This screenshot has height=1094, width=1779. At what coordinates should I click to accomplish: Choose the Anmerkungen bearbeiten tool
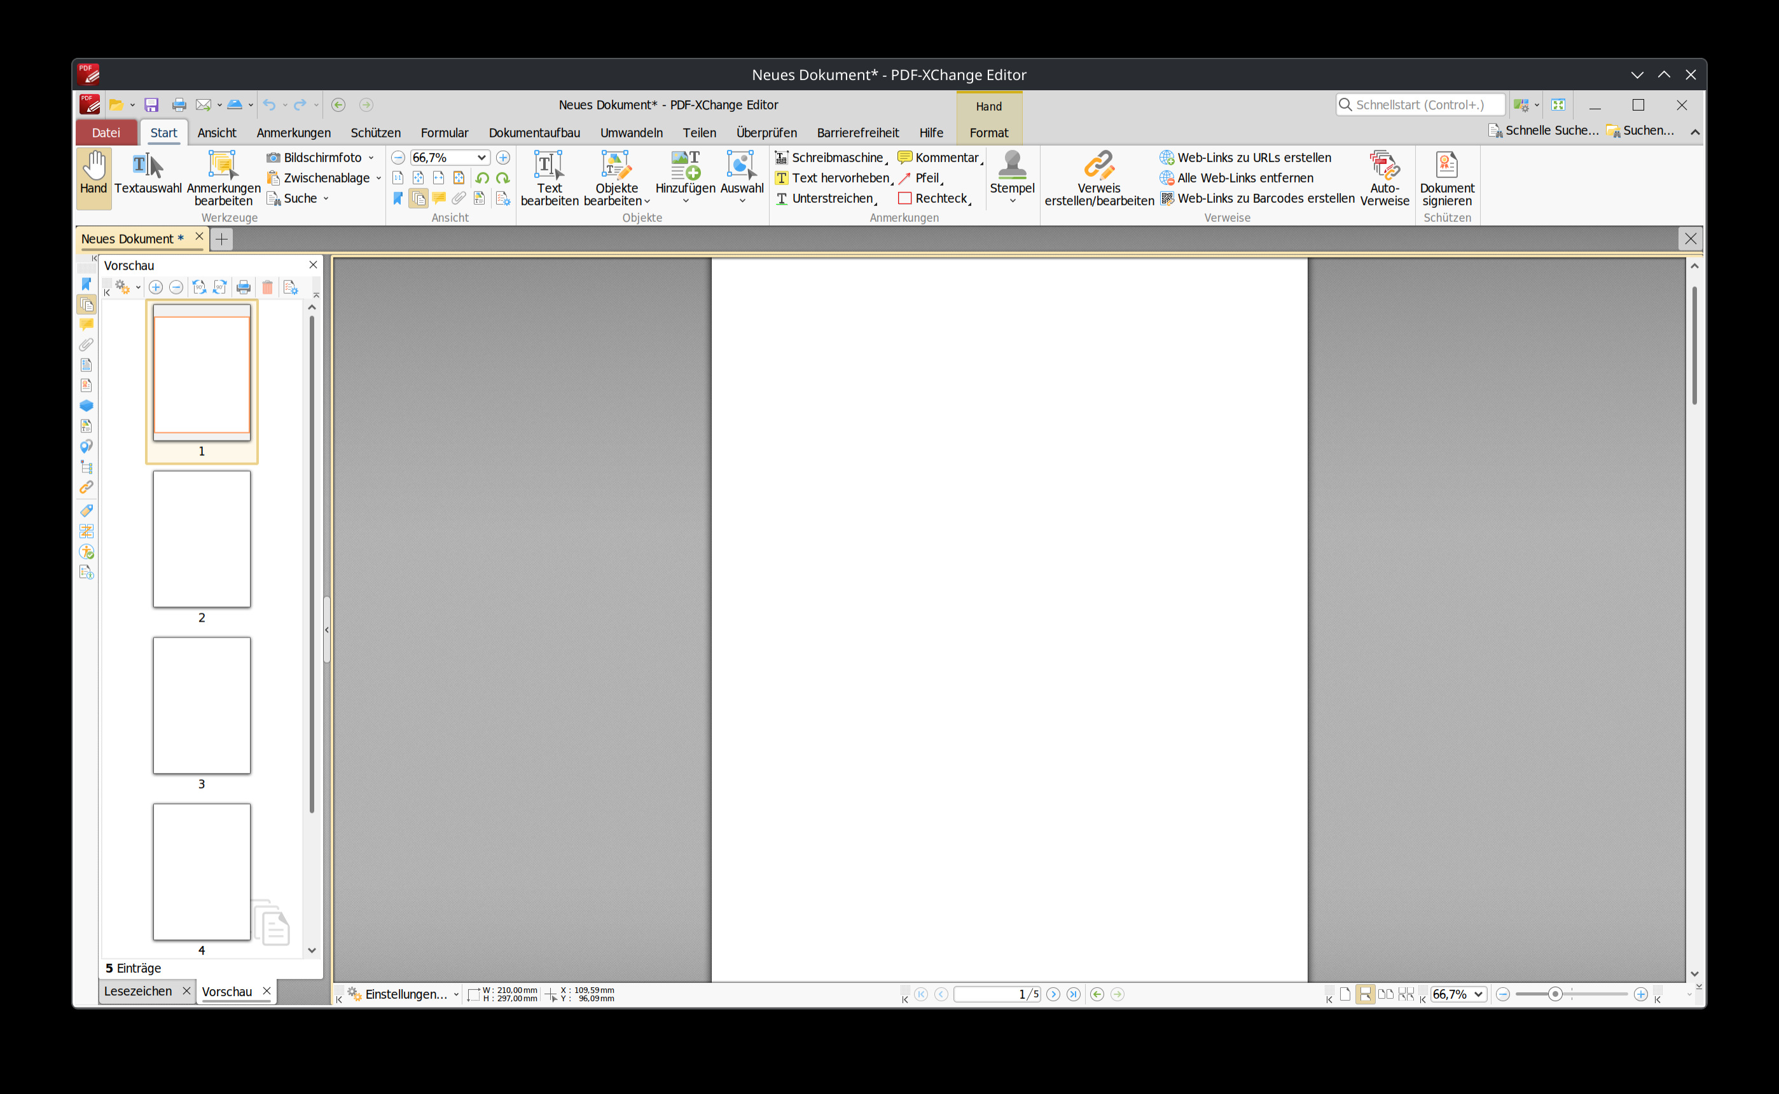coord(223,178)
